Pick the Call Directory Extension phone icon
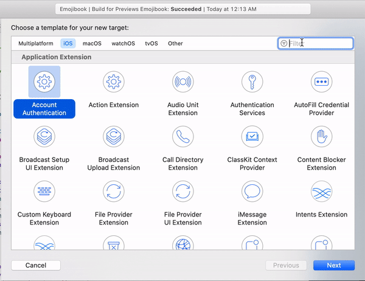 pyautogui.click(x=183, y=136)
